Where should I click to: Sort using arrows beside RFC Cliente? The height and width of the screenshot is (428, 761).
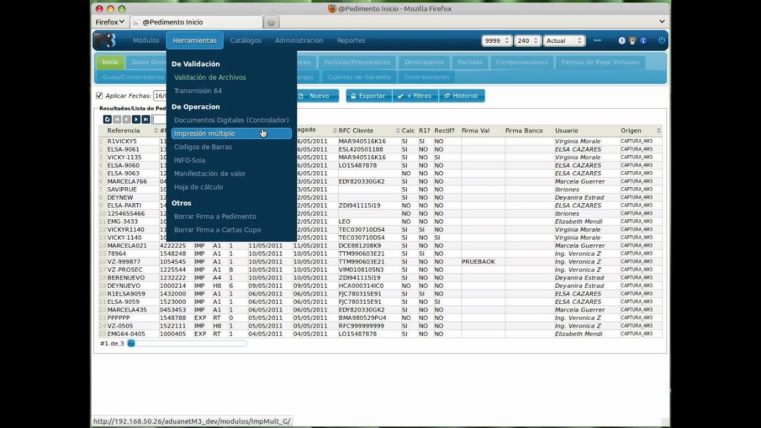(398, 131)
